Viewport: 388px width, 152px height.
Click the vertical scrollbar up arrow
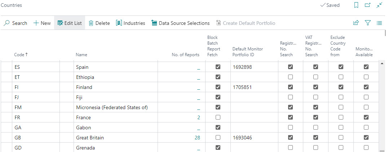pos(382,64)
